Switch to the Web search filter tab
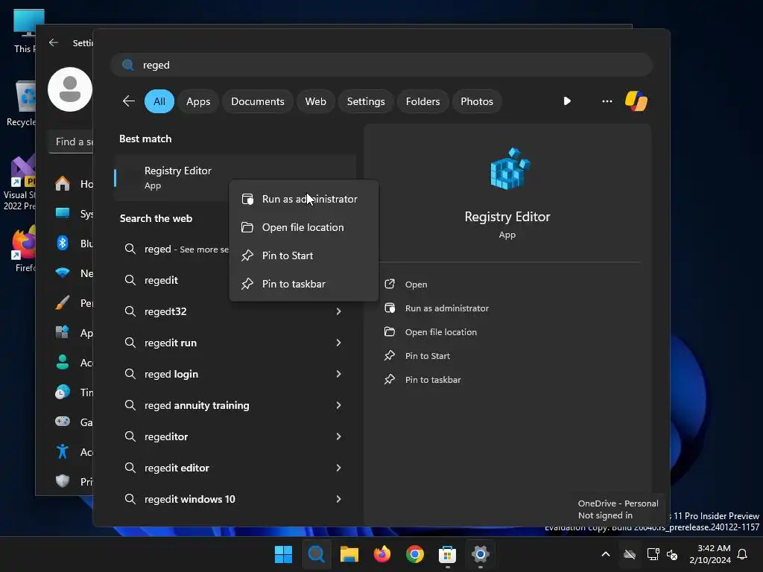Screen dimensions: 763x572 pos(315,101)
